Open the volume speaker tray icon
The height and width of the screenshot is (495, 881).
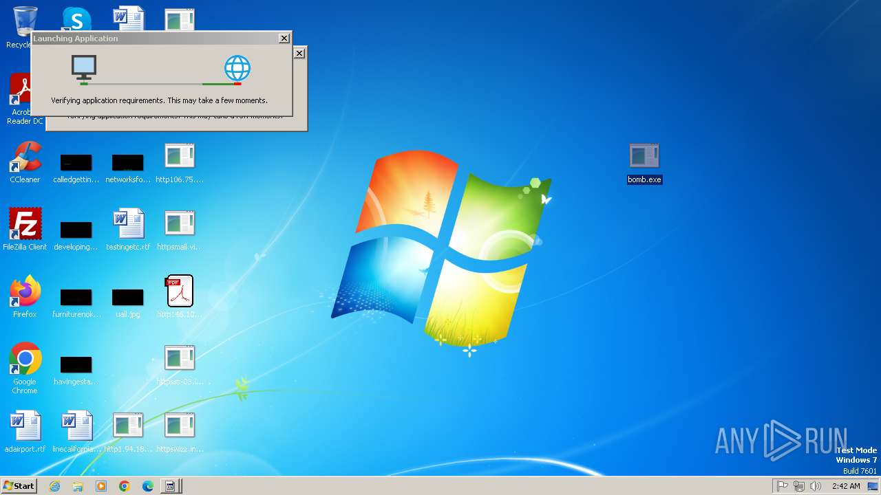click(x=816, y=486)
